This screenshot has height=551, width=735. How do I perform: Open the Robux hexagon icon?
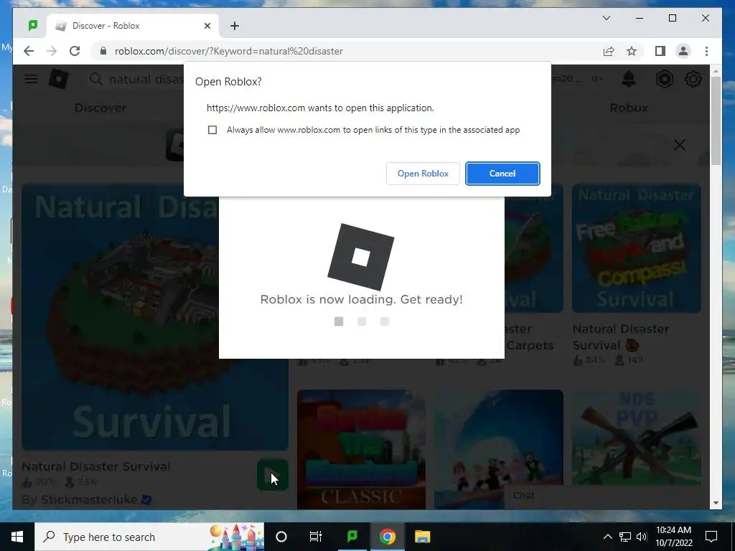664,79
